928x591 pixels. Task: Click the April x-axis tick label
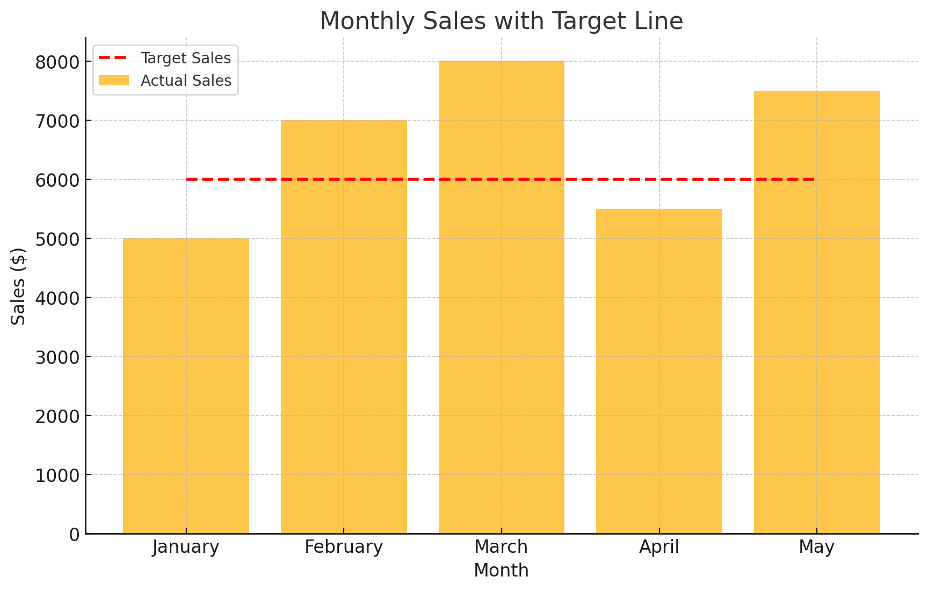click(x=659, y=547)
